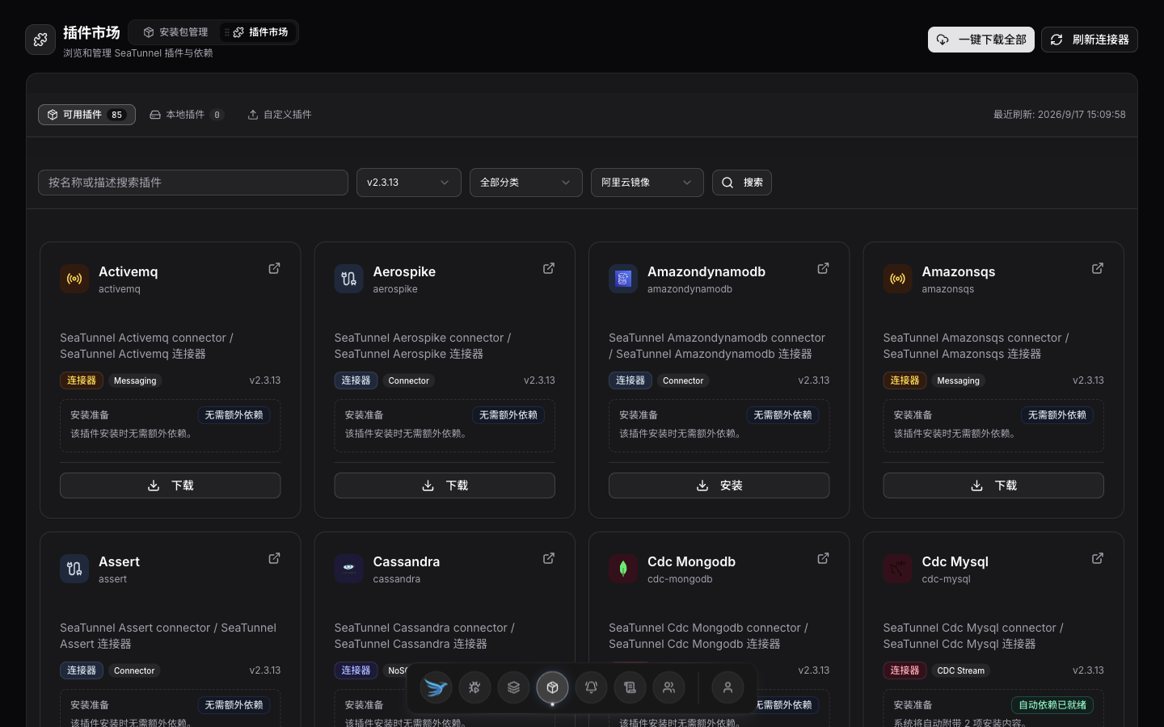Viewport: 1164px width, 727px height.
Task: Click the 搜索 button
Action: coord(742,183)
